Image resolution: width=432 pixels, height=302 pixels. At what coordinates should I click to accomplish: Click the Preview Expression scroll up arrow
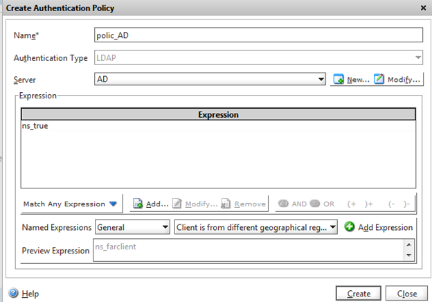[409, 245]
